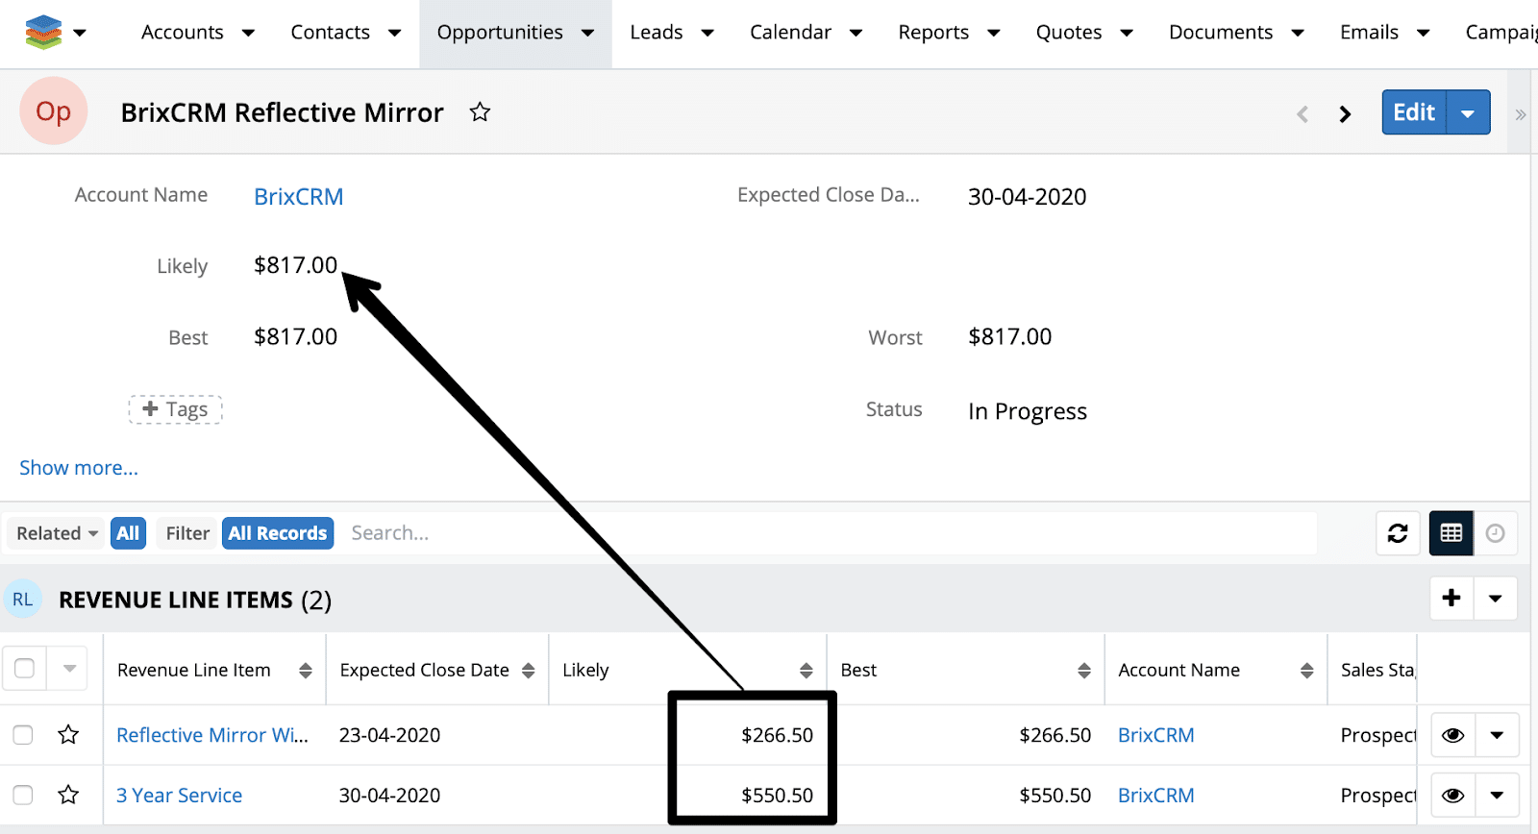Preview the Reflective Mirror row with eye
Image resolution: width=1538 pixels, height=834 pixels.
[1453, 735]
